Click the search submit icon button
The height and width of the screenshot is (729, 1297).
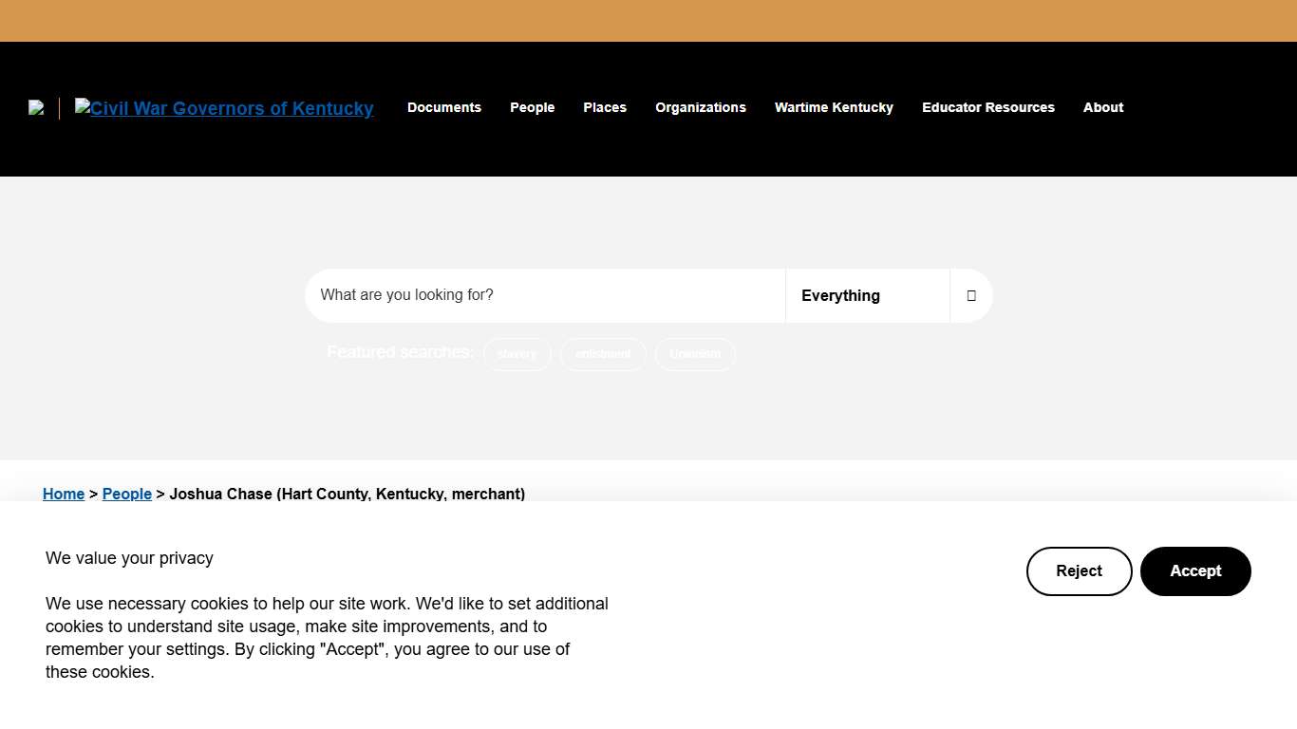(x=970, y=295)
